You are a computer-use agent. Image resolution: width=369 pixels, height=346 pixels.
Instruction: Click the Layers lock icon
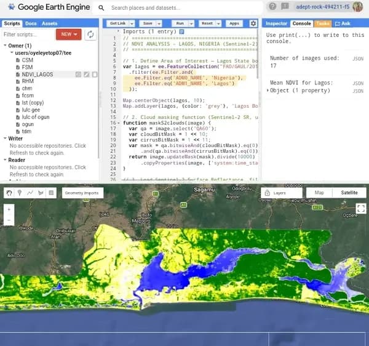268,193
